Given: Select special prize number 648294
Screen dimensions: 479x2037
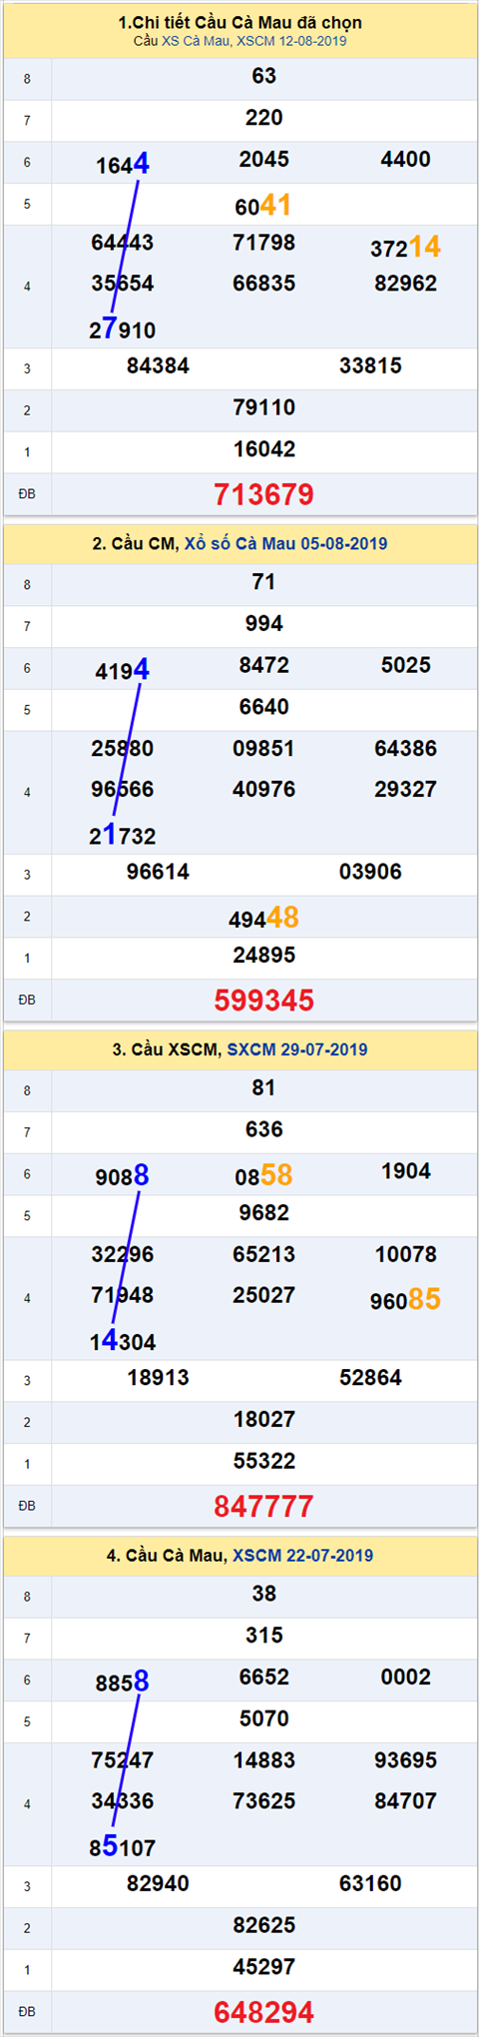Looking at the screenshot, I should click(x=263, y=2012).
